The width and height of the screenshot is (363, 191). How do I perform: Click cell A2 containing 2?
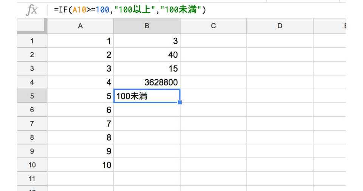[x=80, y=55]
